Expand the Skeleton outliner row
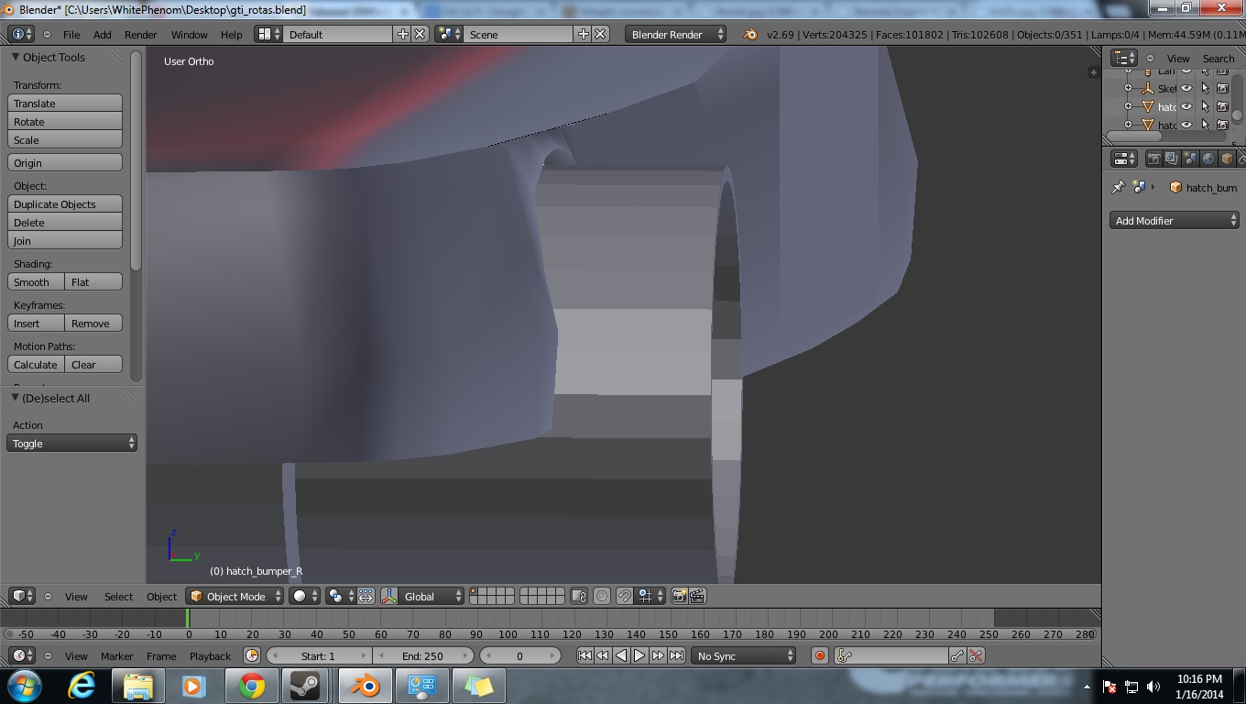 pyautogui.click(x=1128, y=88)
